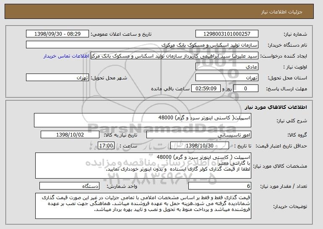
Task: Click the label گروه کالا
Action: [x=297, y=135]
